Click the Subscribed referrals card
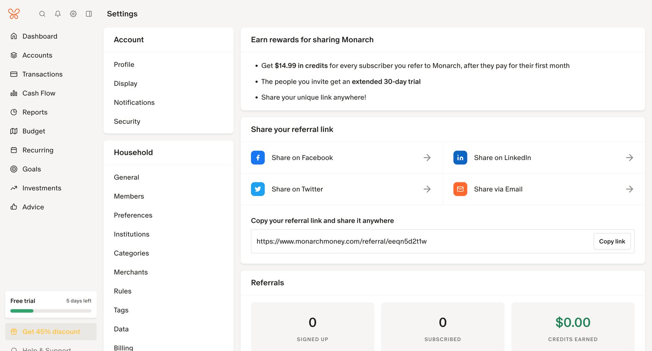 click(x=443, y=328)
